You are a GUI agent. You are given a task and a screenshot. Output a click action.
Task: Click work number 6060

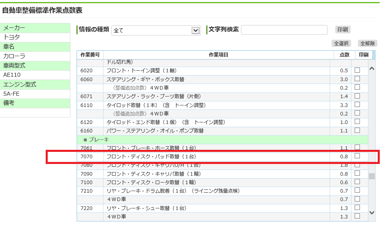tap(87, 80)
